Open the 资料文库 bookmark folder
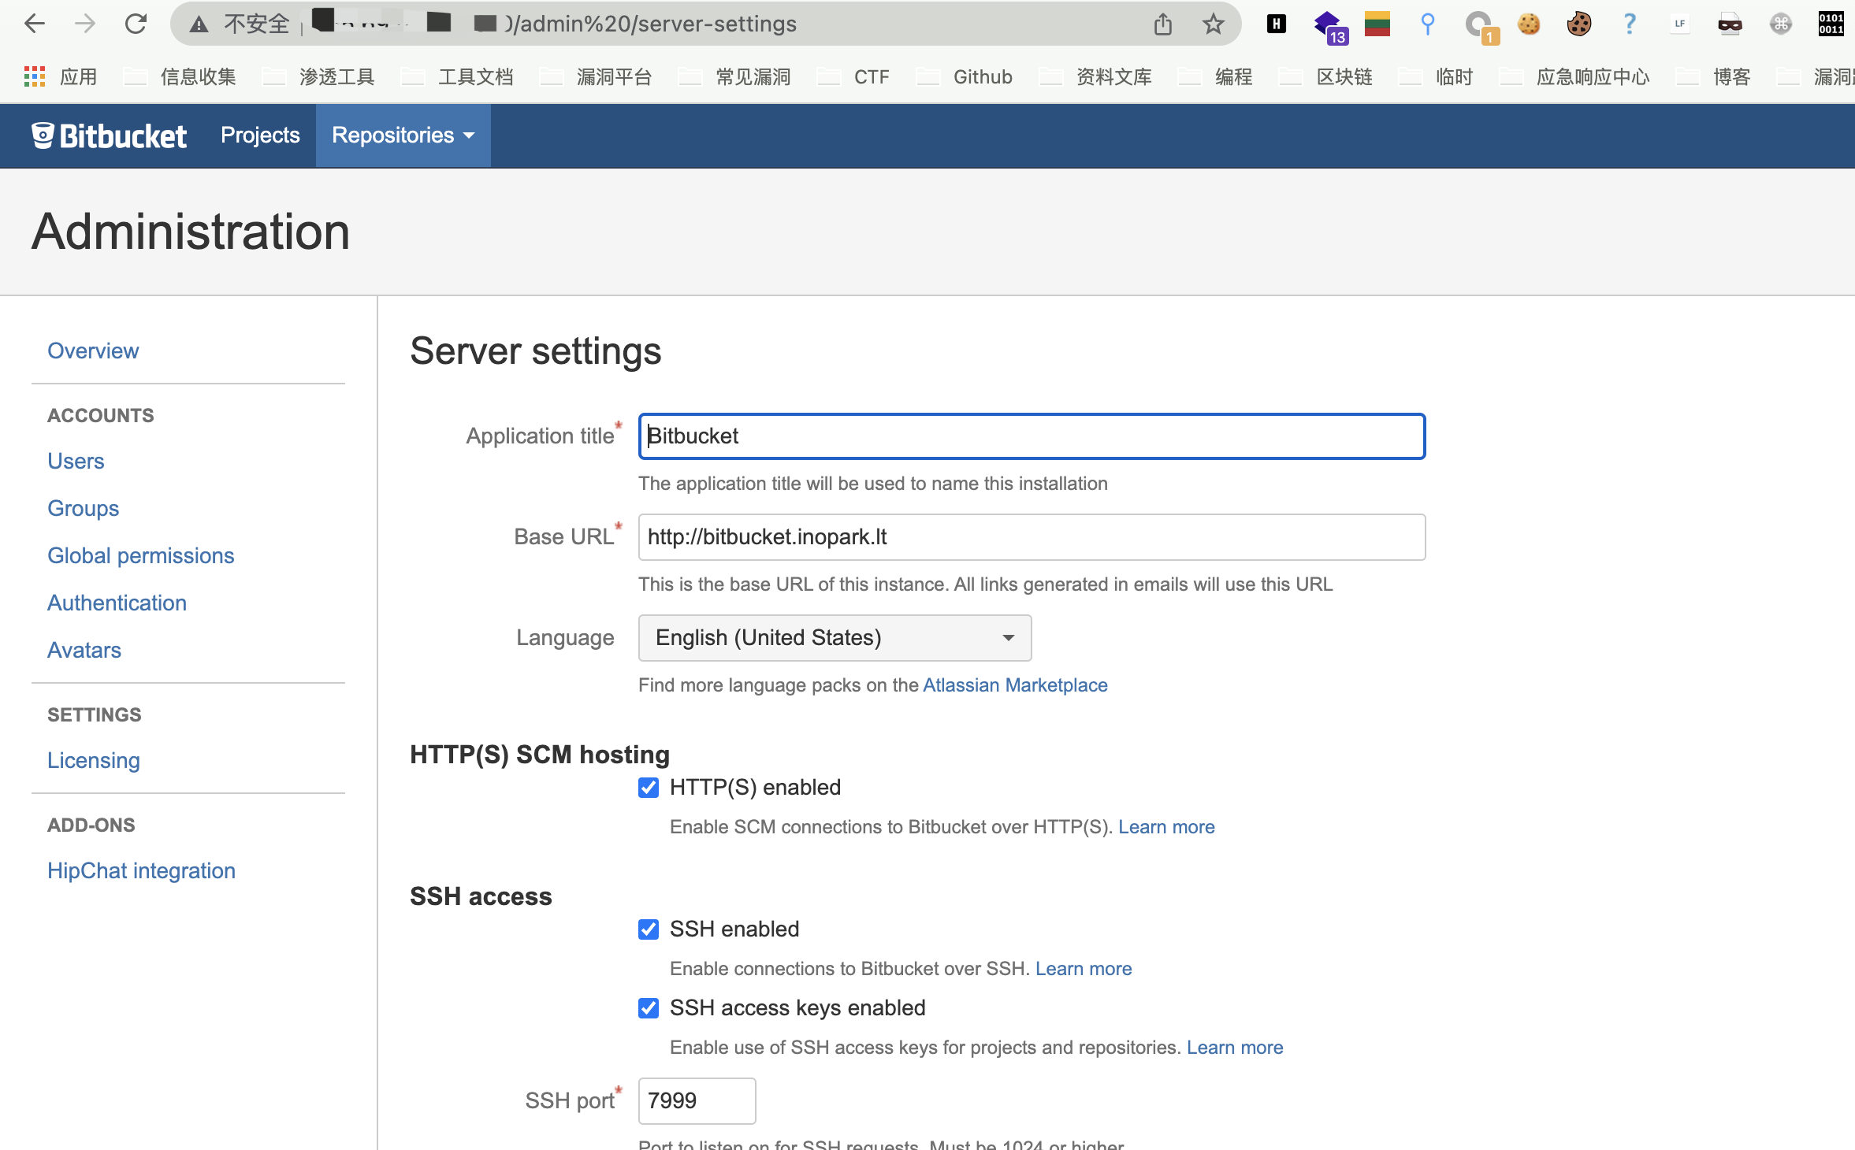 coord(1097,76)
